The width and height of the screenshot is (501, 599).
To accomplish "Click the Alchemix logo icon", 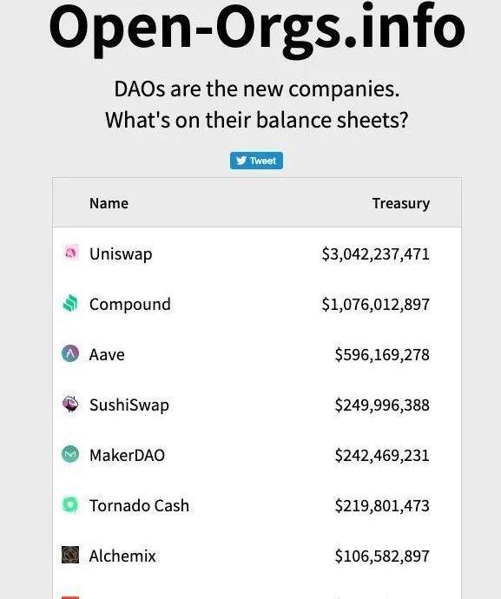I will click(70, 555).
